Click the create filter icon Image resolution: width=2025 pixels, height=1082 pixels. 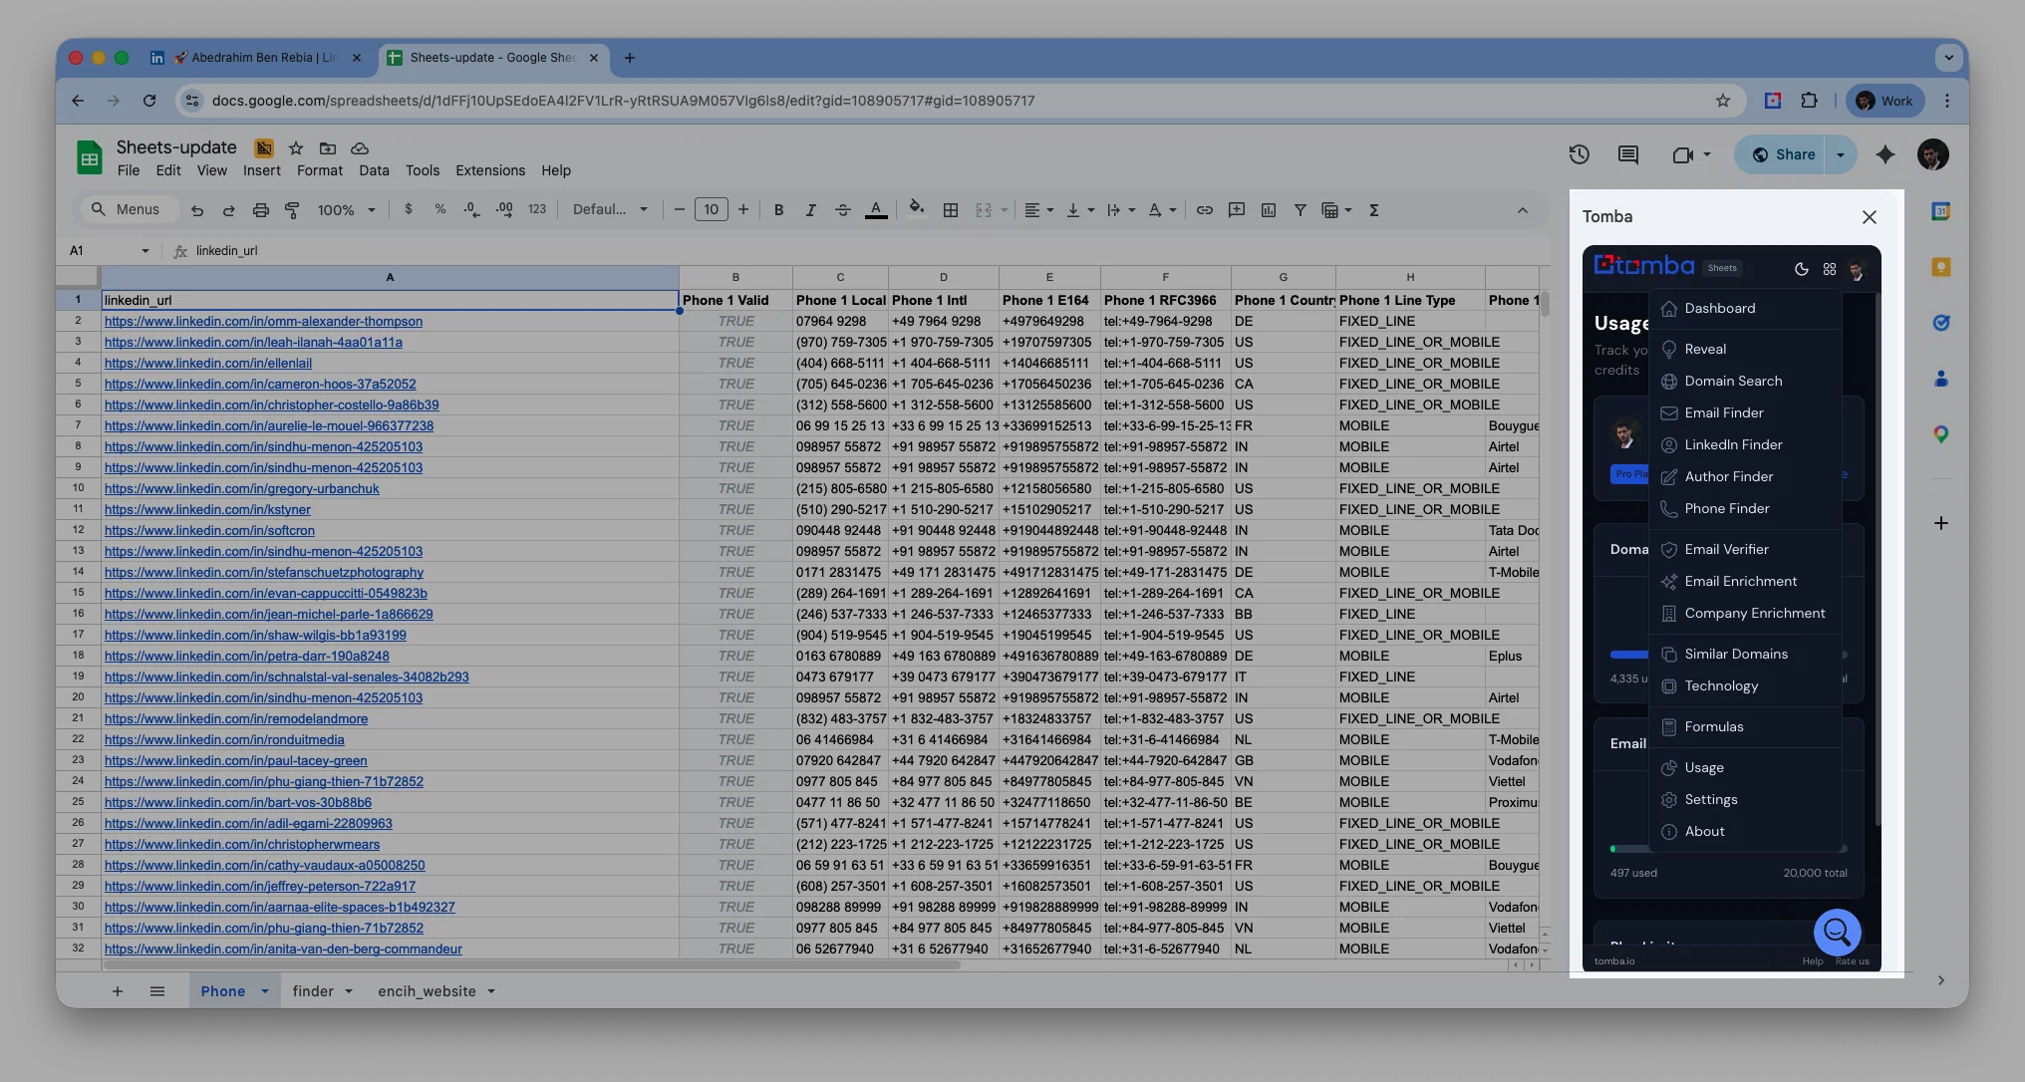point(1300,210)
